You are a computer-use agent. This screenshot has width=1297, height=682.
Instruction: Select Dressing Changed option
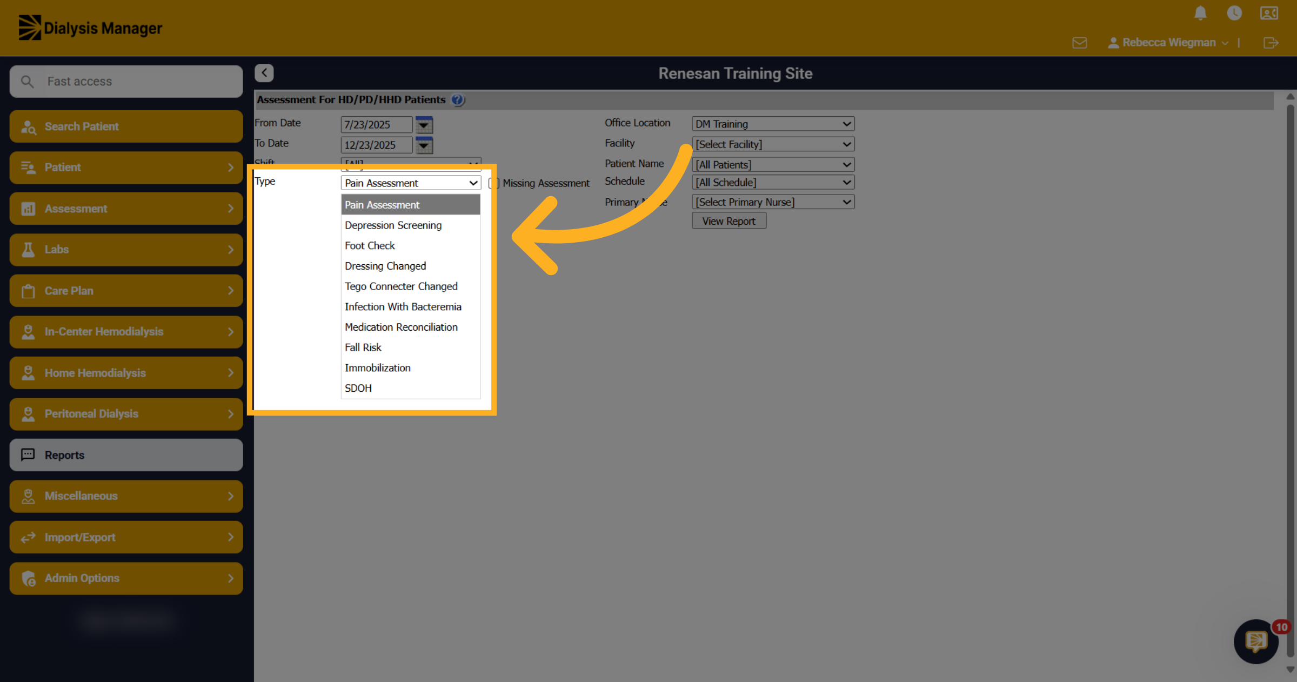pyautogui.click(x=411, y=266)
